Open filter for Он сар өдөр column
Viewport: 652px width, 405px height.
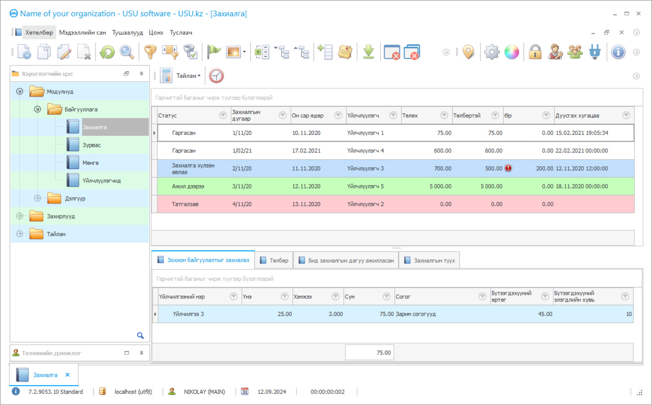338,115
